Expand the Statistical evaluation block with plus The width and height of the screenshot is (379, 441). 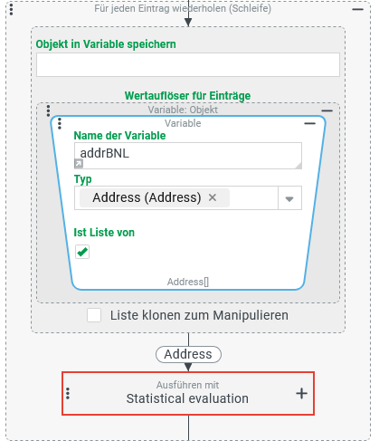(x=301, y=393)
